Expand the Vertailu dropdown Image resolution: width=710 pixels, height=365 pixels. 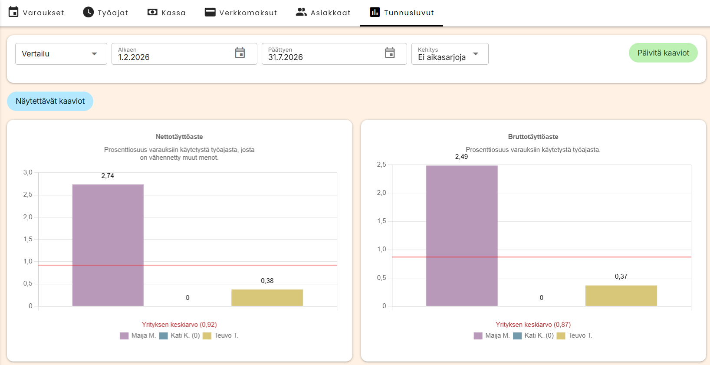(61, 54)
